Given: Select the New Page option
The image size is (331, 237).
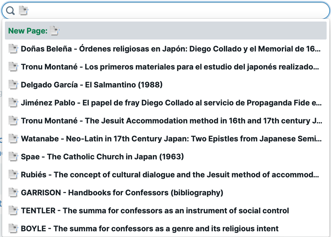Looking at the screenshot, I should (x=166, y=31).
